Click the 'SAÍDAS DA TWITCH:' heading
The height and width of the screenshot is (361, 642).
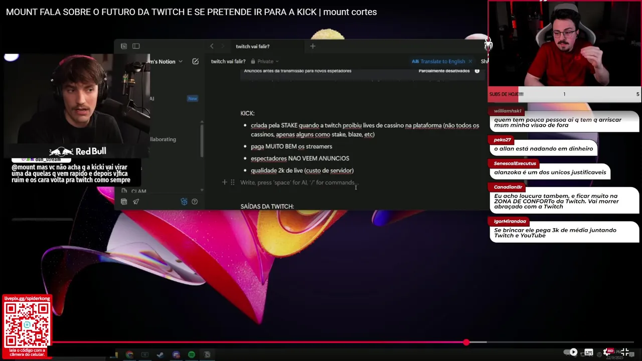click(267, 207)
